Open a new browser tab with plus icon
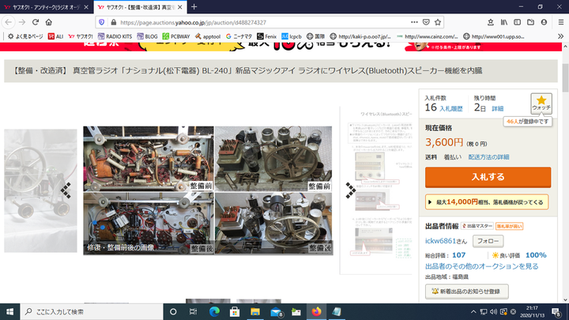Screen dimensions: 569x320 coord(194,7)
